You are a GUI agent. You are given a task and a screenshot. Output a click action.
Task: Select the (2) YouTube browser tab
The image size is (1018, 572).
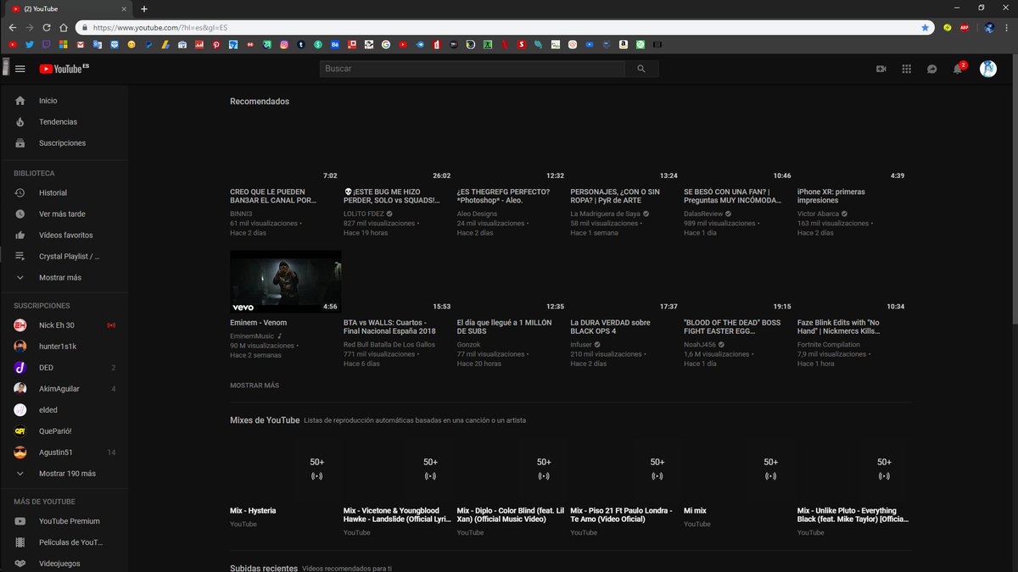click(x=71, y=8)
